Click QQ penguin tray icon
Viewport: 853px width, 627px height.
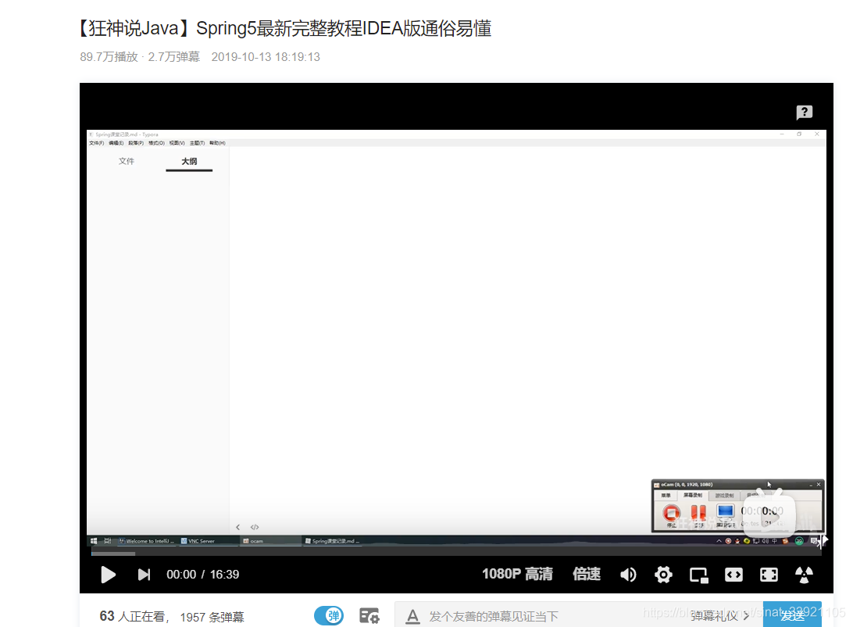point(737,541)
